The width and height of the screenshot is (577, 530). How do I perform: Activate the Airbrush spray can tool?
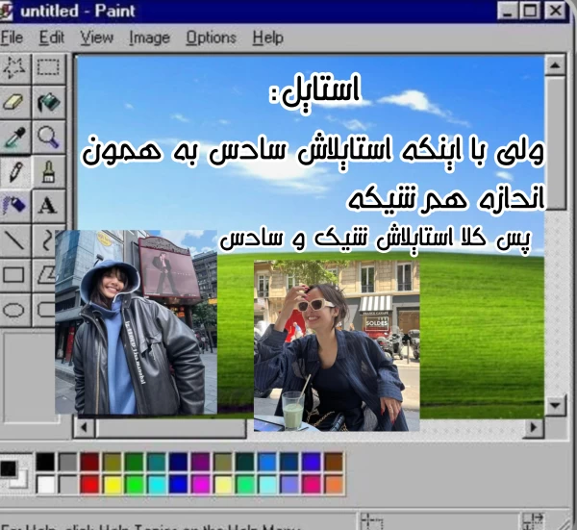14,206
